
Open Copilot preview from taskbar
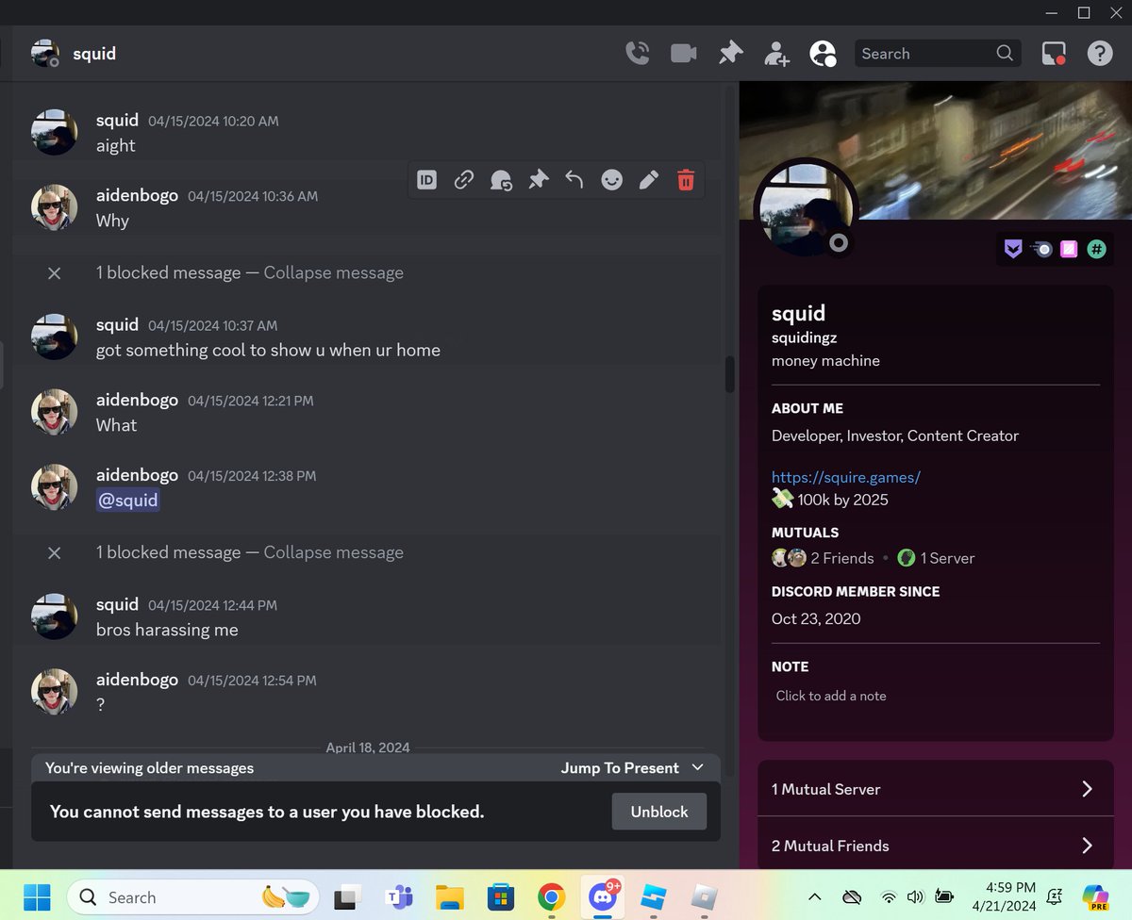pyautogui.click(x=1097, y=896)
